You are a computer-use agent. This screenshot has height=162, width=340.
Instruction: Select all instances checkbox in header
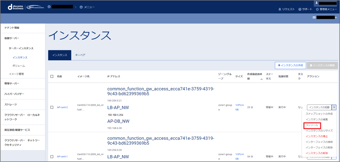[x=52, y=77]
